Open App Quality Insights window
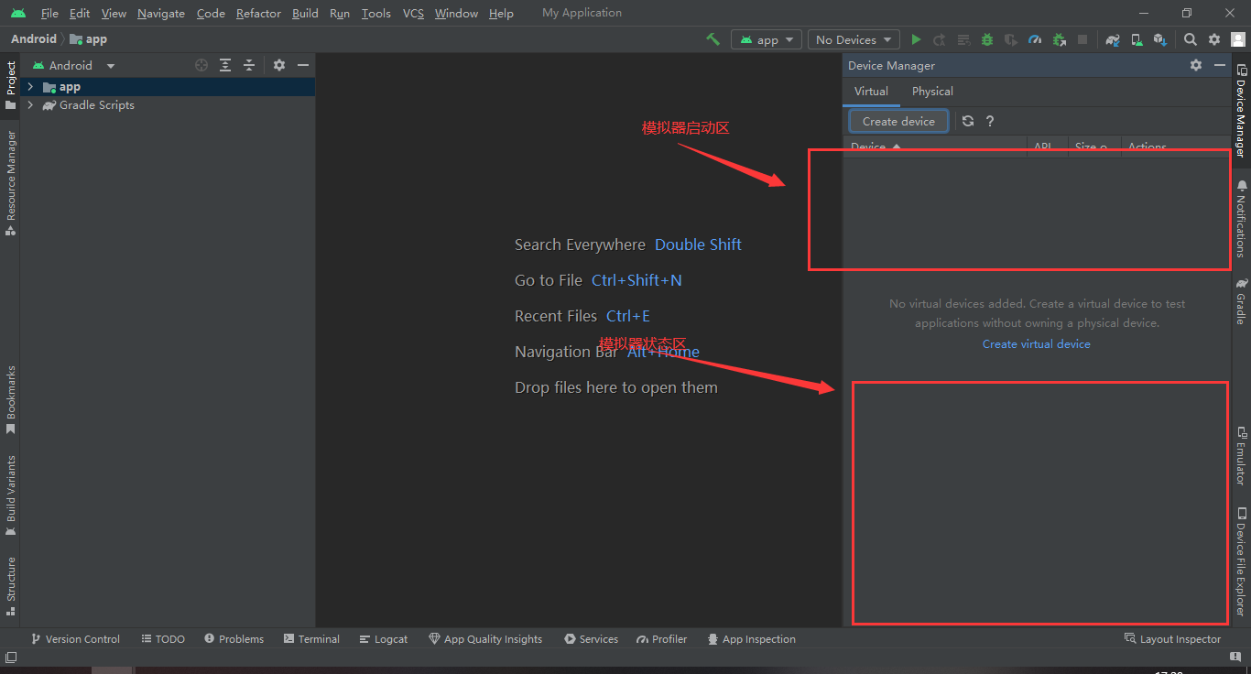The height and width of the screenshot is (674, 1251). point(485,639)
